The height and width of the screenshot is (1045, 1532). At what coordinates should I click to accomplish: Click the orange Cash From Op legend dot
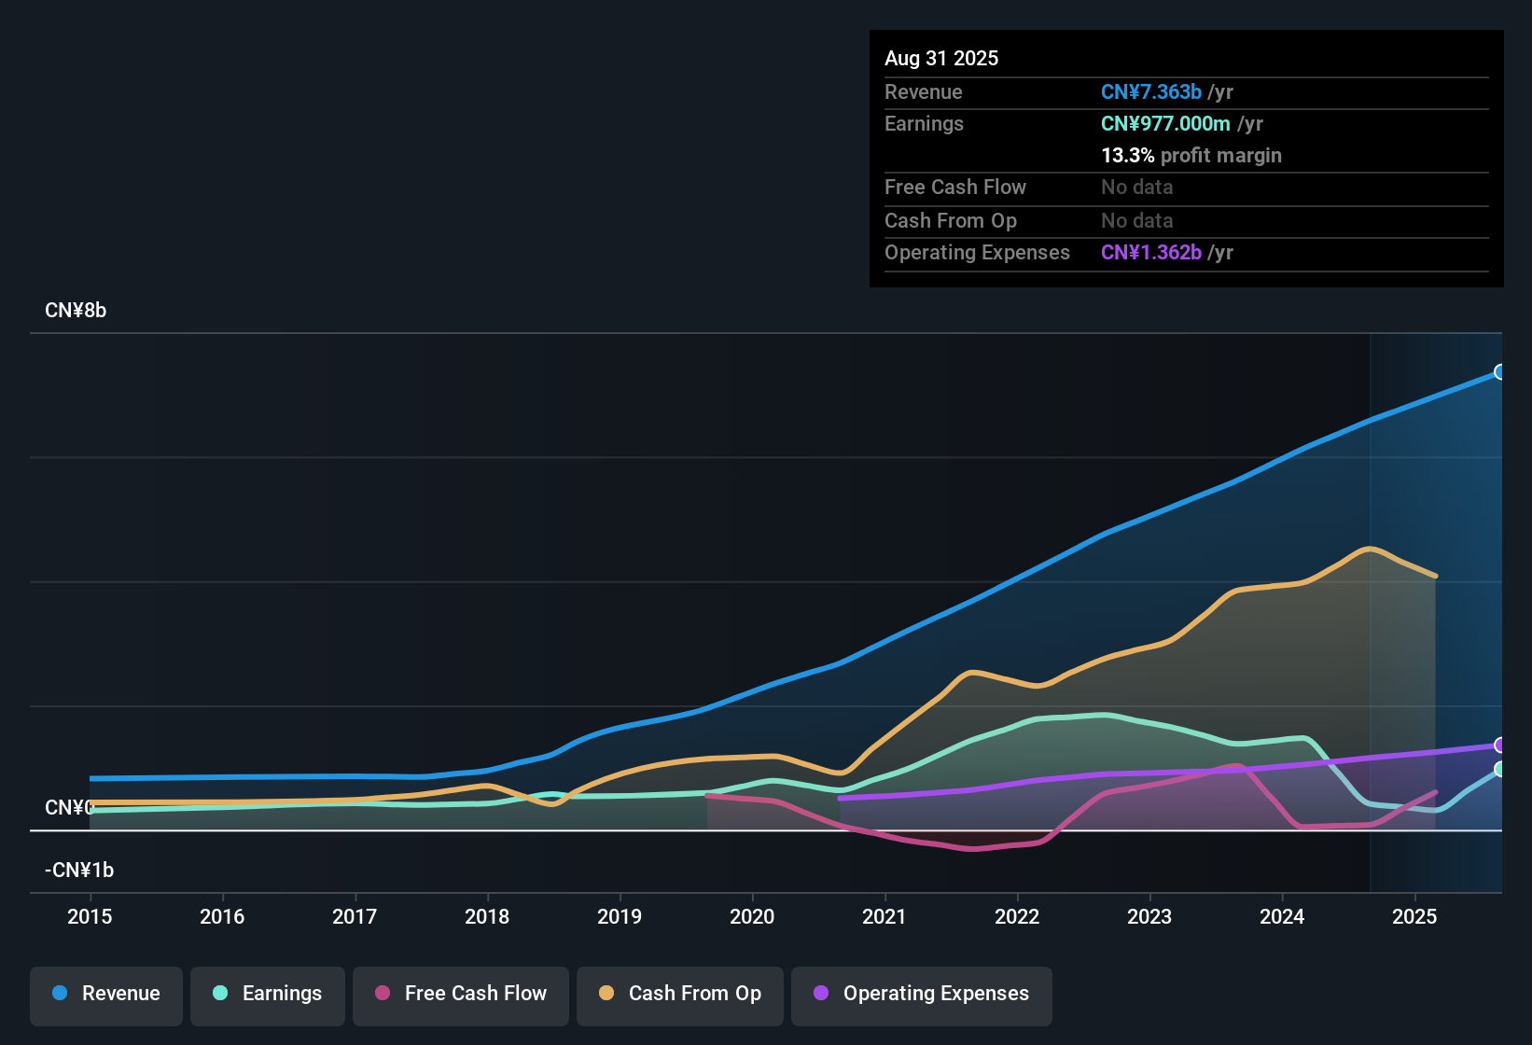pos(606,994)
